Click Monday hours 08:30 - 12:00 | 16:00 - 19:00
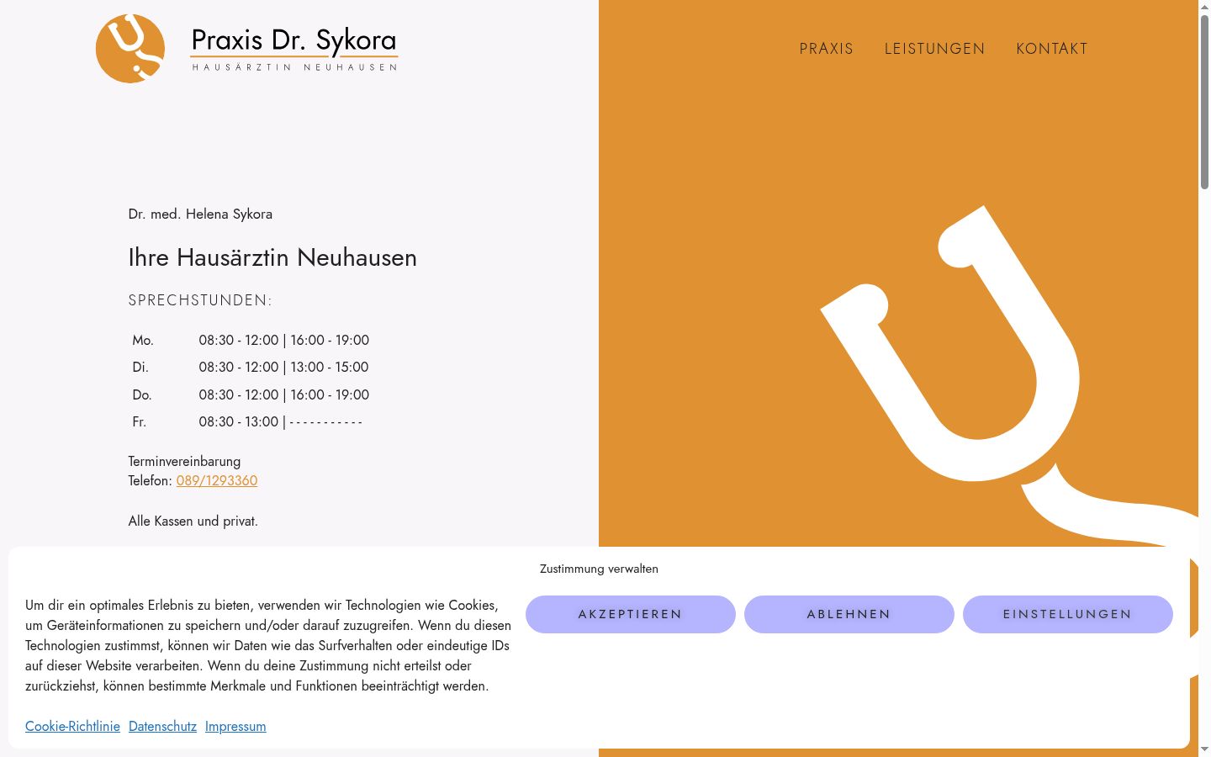This screenshot has height=757, width=1211. point(284,340)
